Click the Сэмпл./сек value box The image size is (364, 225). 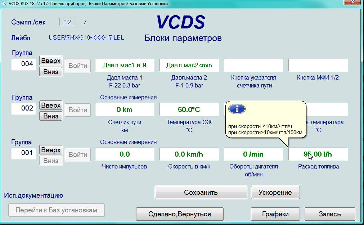(67, 22)
